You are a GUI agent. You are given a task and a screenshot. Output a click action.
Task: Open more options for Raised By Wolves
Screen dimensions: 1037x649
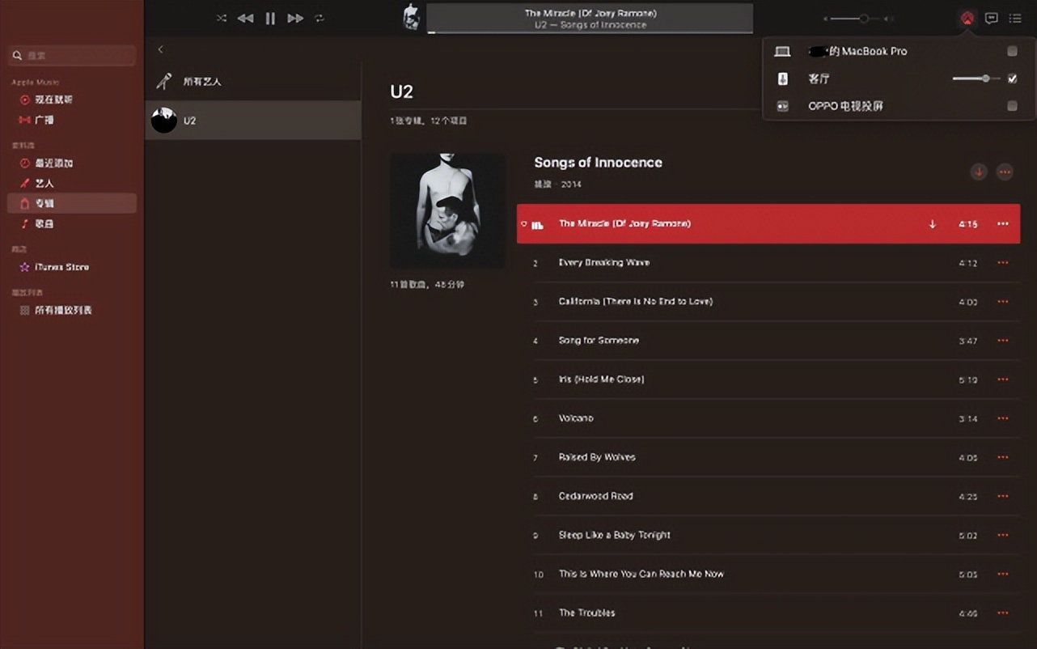(1003, 457)
